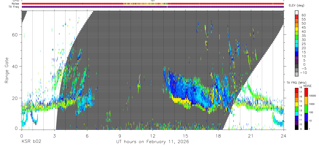Click the yellow-orange section of the Noise bar
The height and width of the screenshot is (147, 319).
[145, 4]
